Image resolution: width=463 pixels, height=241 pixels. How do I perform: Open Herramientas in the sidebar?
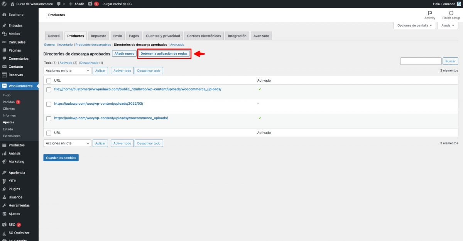[19, 205]
